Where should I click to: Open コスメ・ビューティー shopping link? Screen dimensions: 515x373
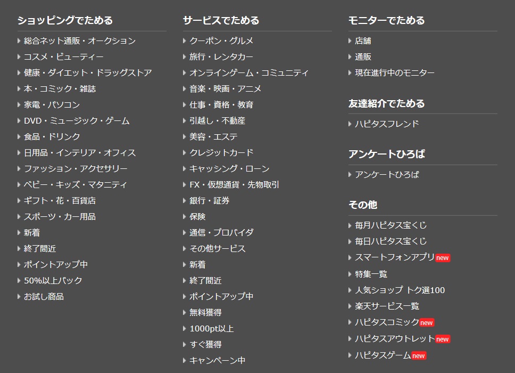(x=64, y=57)
